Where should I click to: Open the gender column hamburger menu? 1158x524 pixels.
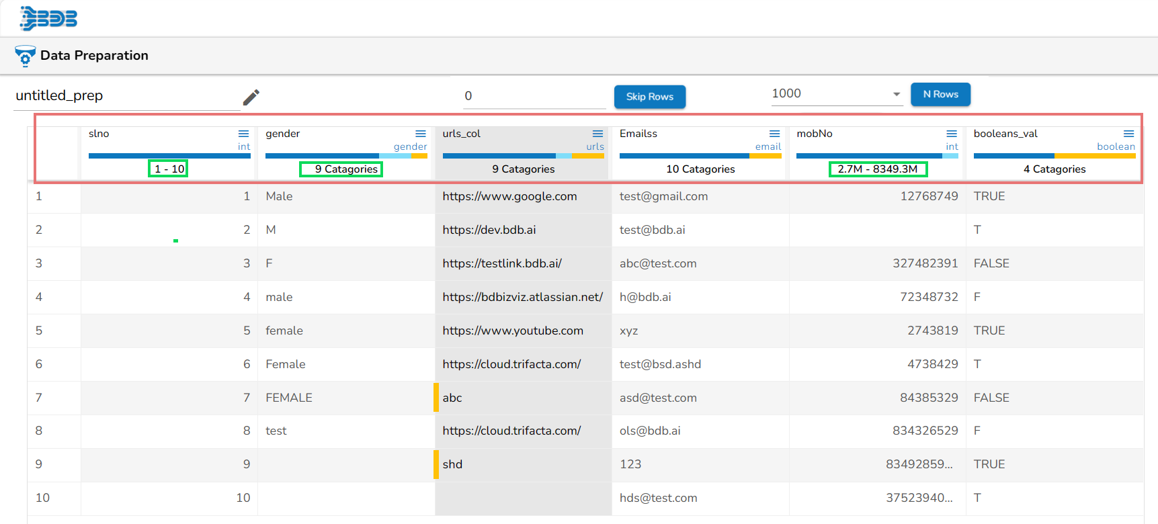420,134
